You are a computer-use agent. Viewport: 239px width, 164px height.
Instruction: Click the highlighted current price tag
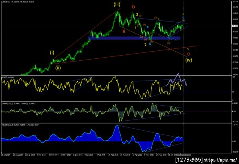click(x=235, y=26)
